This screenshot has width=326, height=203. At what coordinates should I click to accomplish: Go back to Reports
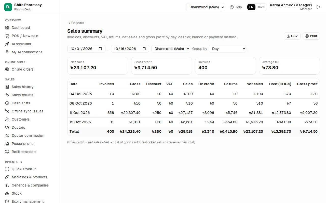point(76,23)
